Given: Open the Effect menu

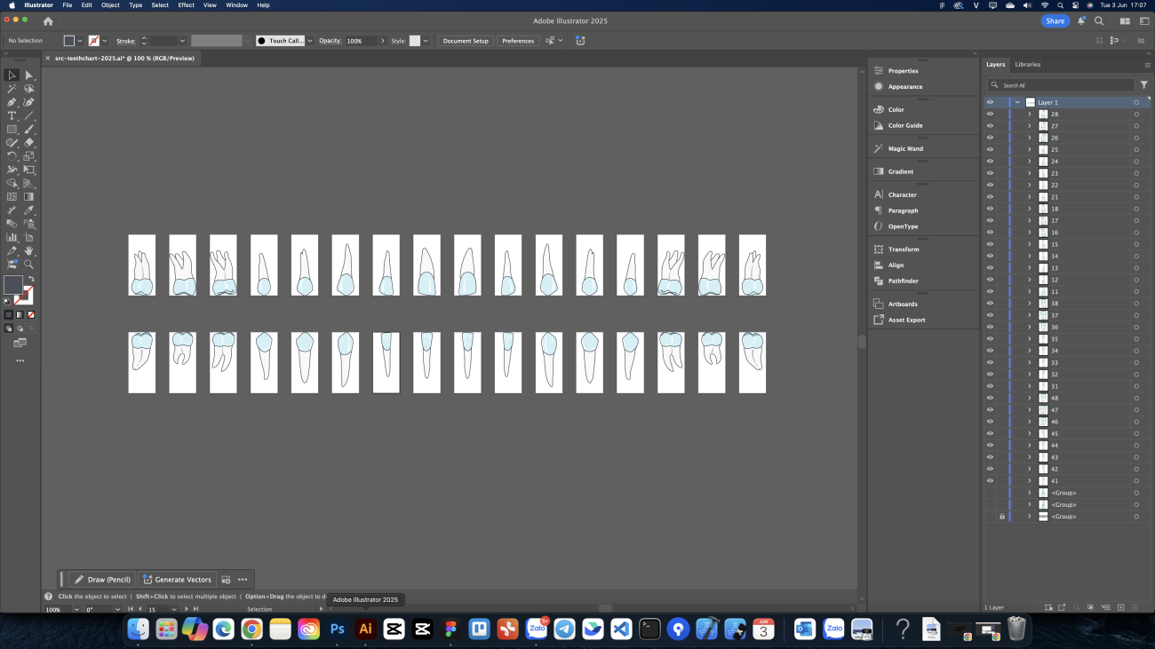Looking at the screenshot, I should coord(186,5).
